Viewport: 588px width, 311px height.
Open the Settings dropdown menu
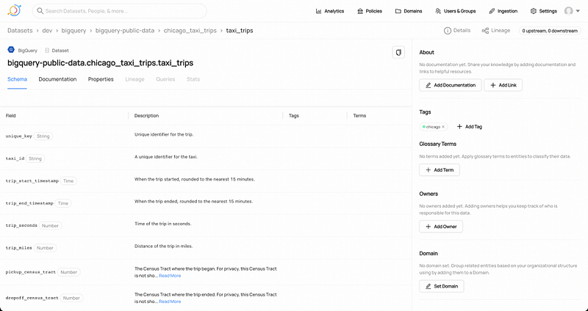pyautogui.click(x=544, y=11)
